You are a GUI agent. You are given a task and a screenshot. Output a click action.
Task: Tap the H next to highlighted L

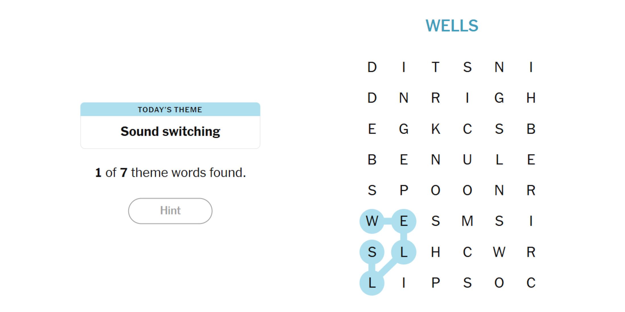click(x=436, y=252)
